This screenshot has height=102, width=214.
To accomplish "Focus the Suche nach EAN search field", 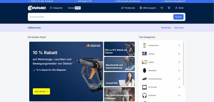I will coord(100,17).
